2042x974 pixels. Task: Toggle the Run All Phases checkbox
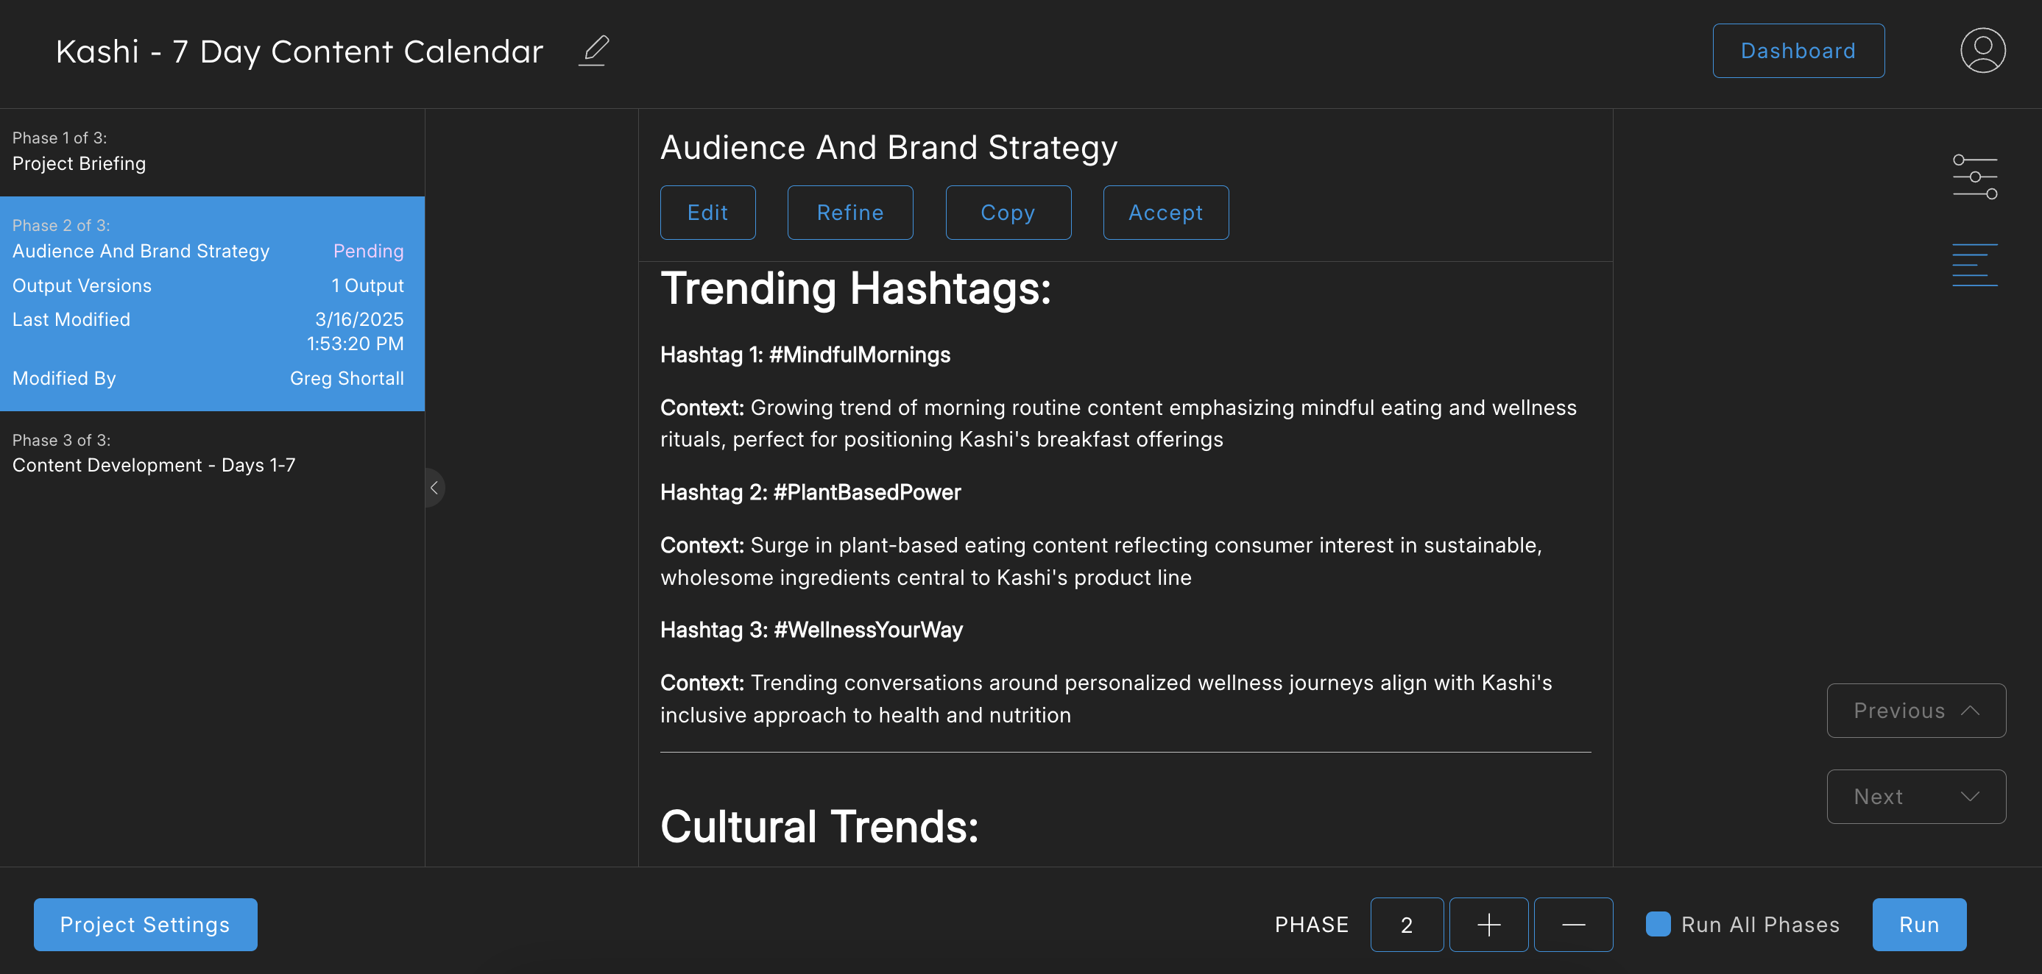pyautogui.click(x=1658, y=924)
